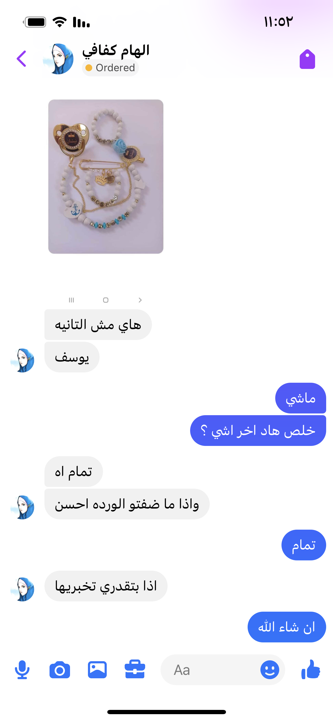Tap the message هاي مش التانيه
This screenshot has height=721, width=333.
pyautogui.click(x=98, y=325)
